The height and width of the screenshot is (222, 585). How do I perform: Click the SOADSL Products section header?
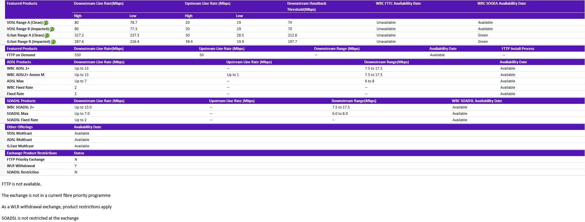click(21, 101)
